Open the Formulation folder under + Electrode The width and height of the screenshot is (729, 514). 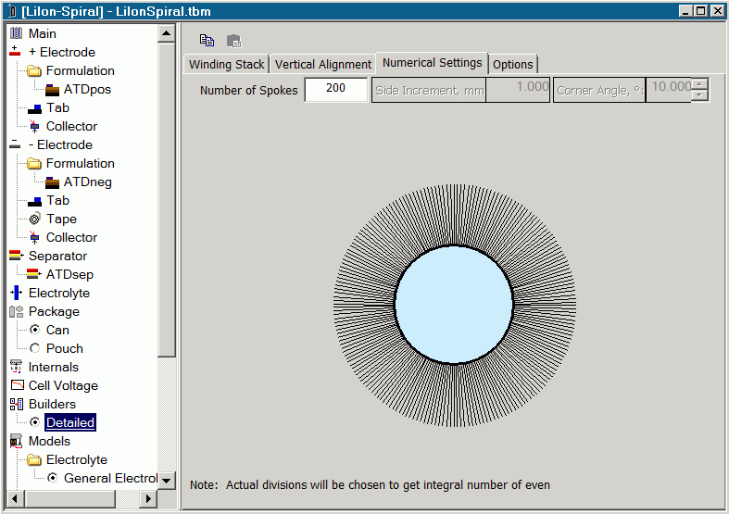[x=80, y=70]
